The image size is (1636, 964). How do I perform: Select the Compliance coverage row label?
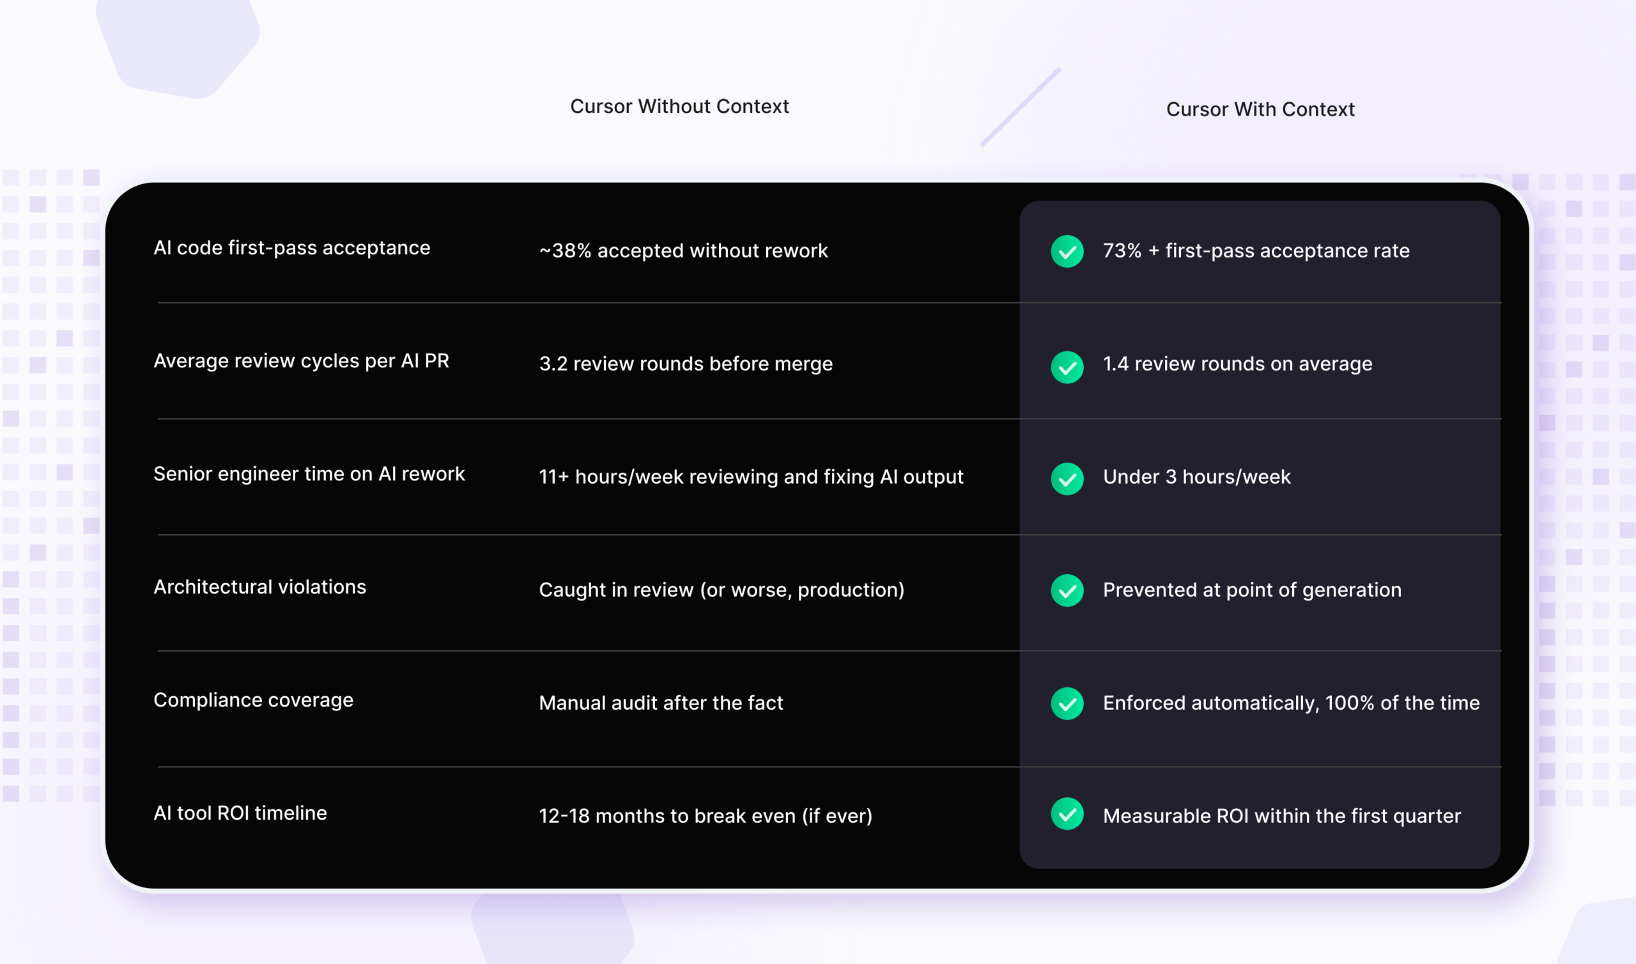[x=254, y=700]
